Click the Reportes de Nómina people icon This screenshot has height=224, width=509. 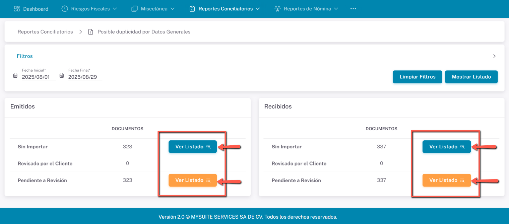[x=277, y=9]
